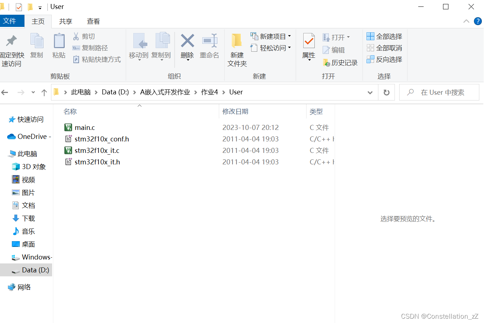Open the Move to (移动到) menu
The image size is (484, 323).
(x=139, y=47)
